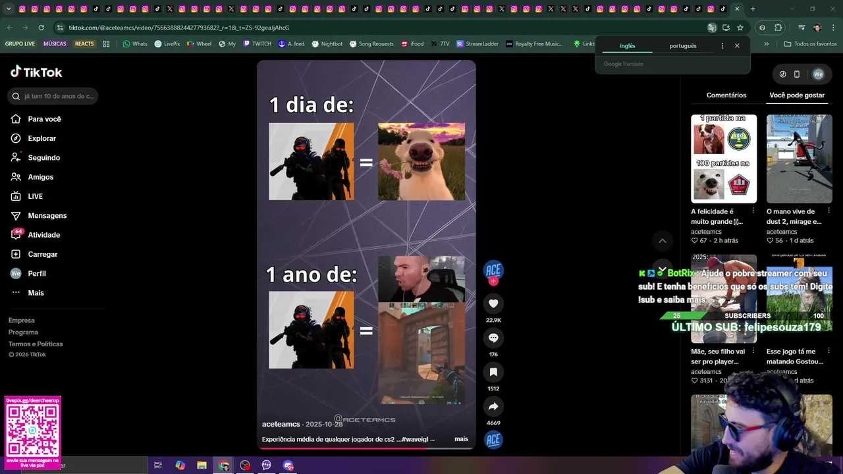Open a new browser tab

coord(753,9)
